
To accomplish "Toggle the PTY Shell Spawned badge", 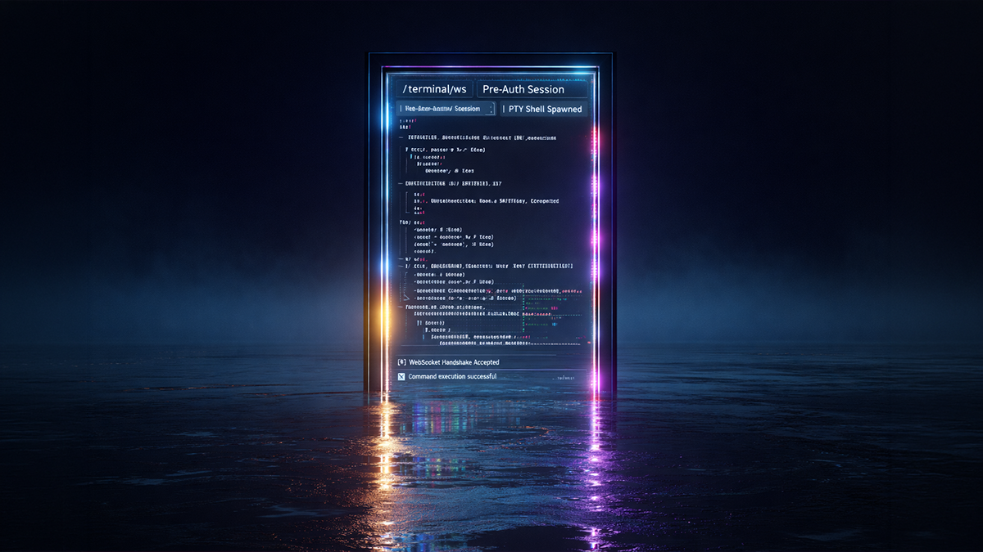I will point(544,109).
